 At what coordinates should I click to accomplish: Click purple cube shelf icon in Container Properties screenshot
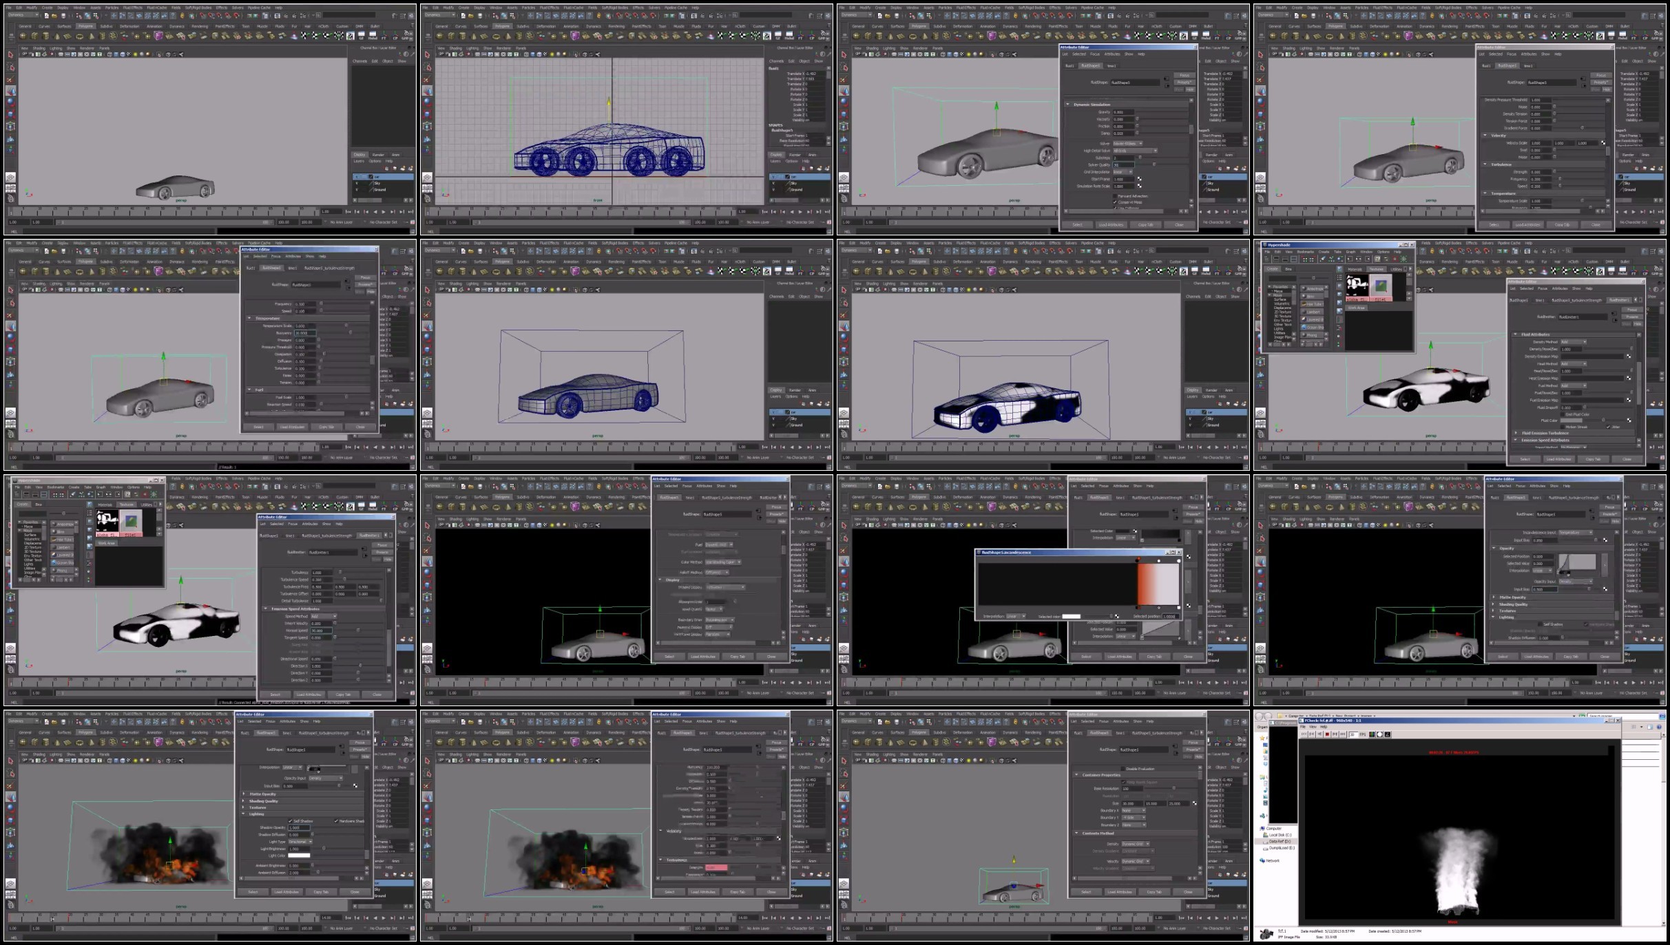[992, 742]
